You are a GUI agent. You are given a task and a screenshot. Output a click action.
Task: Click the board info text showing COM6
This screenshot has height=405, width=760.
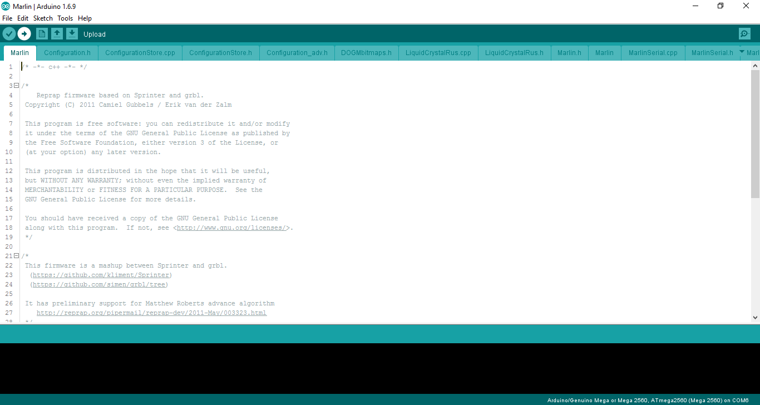point(648,400)
